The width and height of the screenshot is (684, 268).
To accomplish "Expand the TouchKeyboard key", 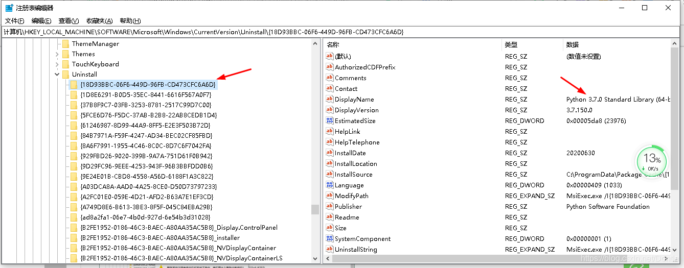I will click(57, 64).
